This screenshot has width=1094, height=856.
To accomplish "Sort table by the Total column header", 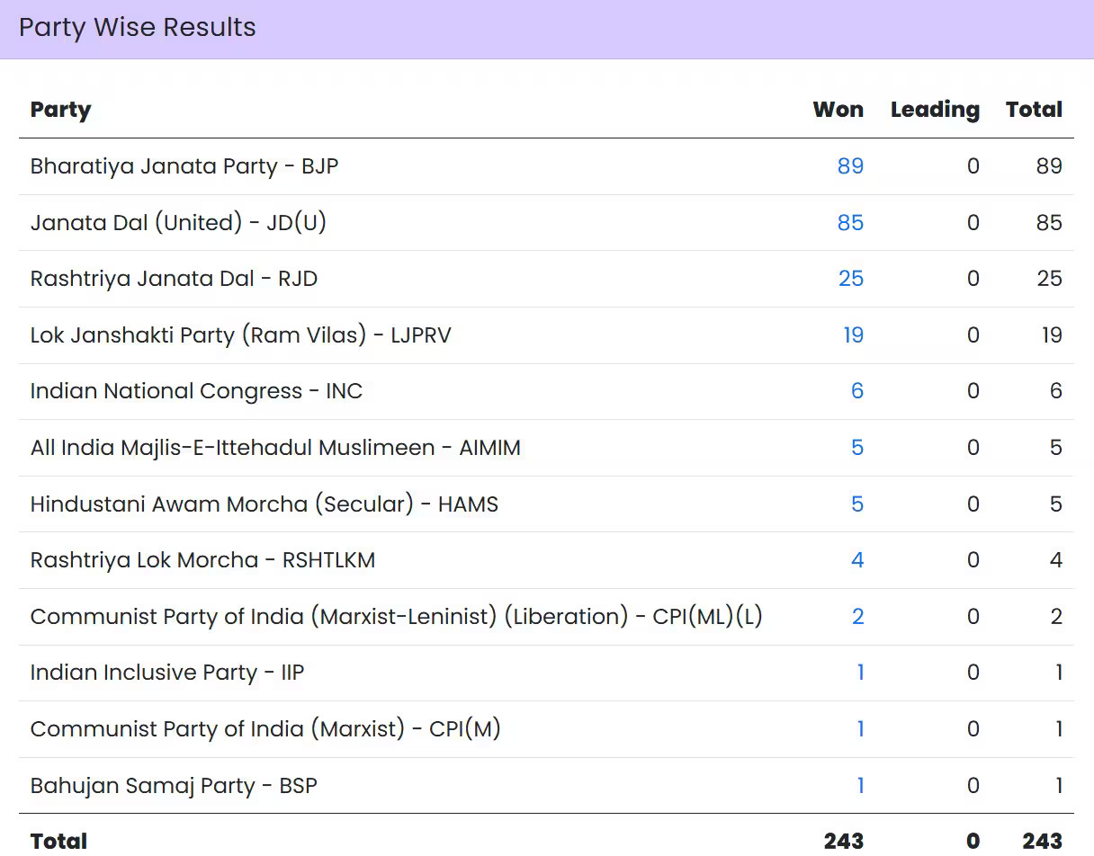I will click(1033, 110).
